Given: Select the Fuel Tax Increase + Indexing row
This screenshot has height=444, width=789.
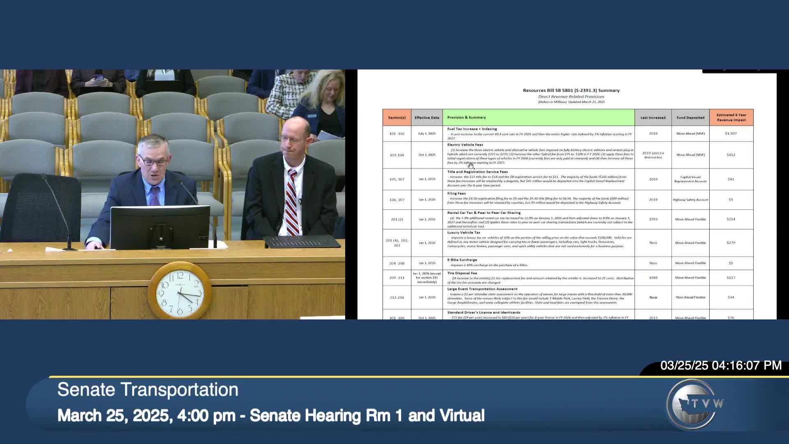Looking at the screenshot, I should tap(472, 129).
